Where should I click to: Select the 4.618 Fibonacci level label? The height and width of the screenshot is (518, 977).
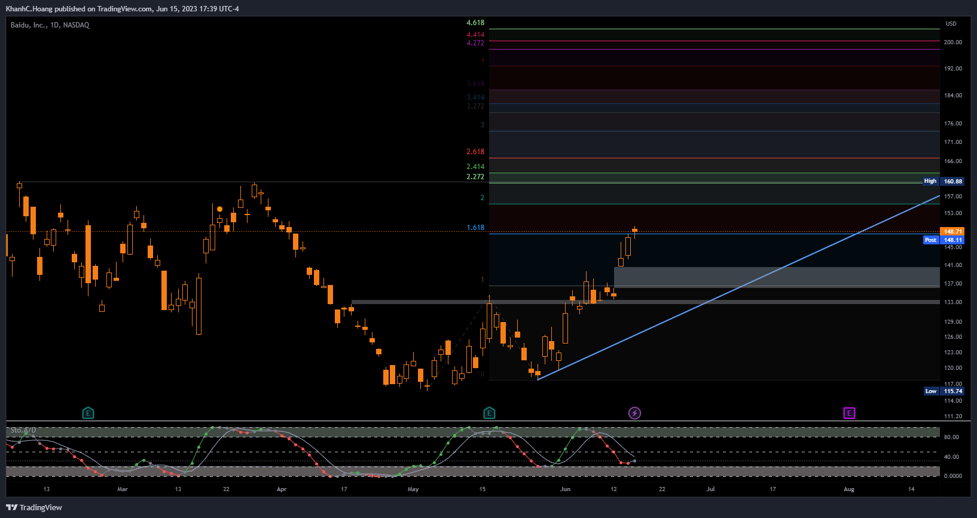click(x=475, y=23)
